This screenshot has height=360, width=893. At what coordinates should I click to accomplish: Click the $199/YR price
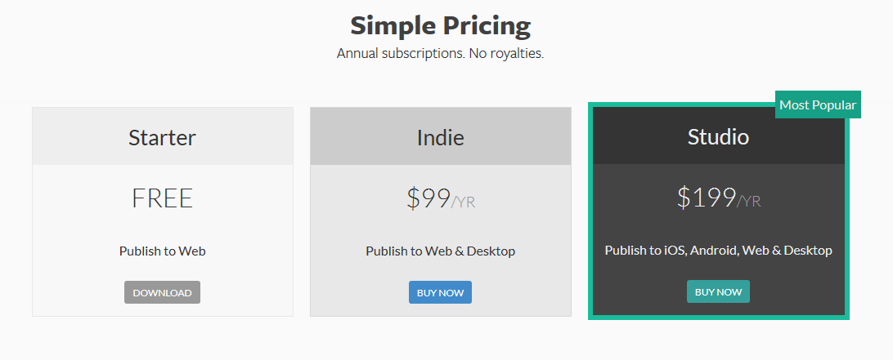tap(718, 198)
